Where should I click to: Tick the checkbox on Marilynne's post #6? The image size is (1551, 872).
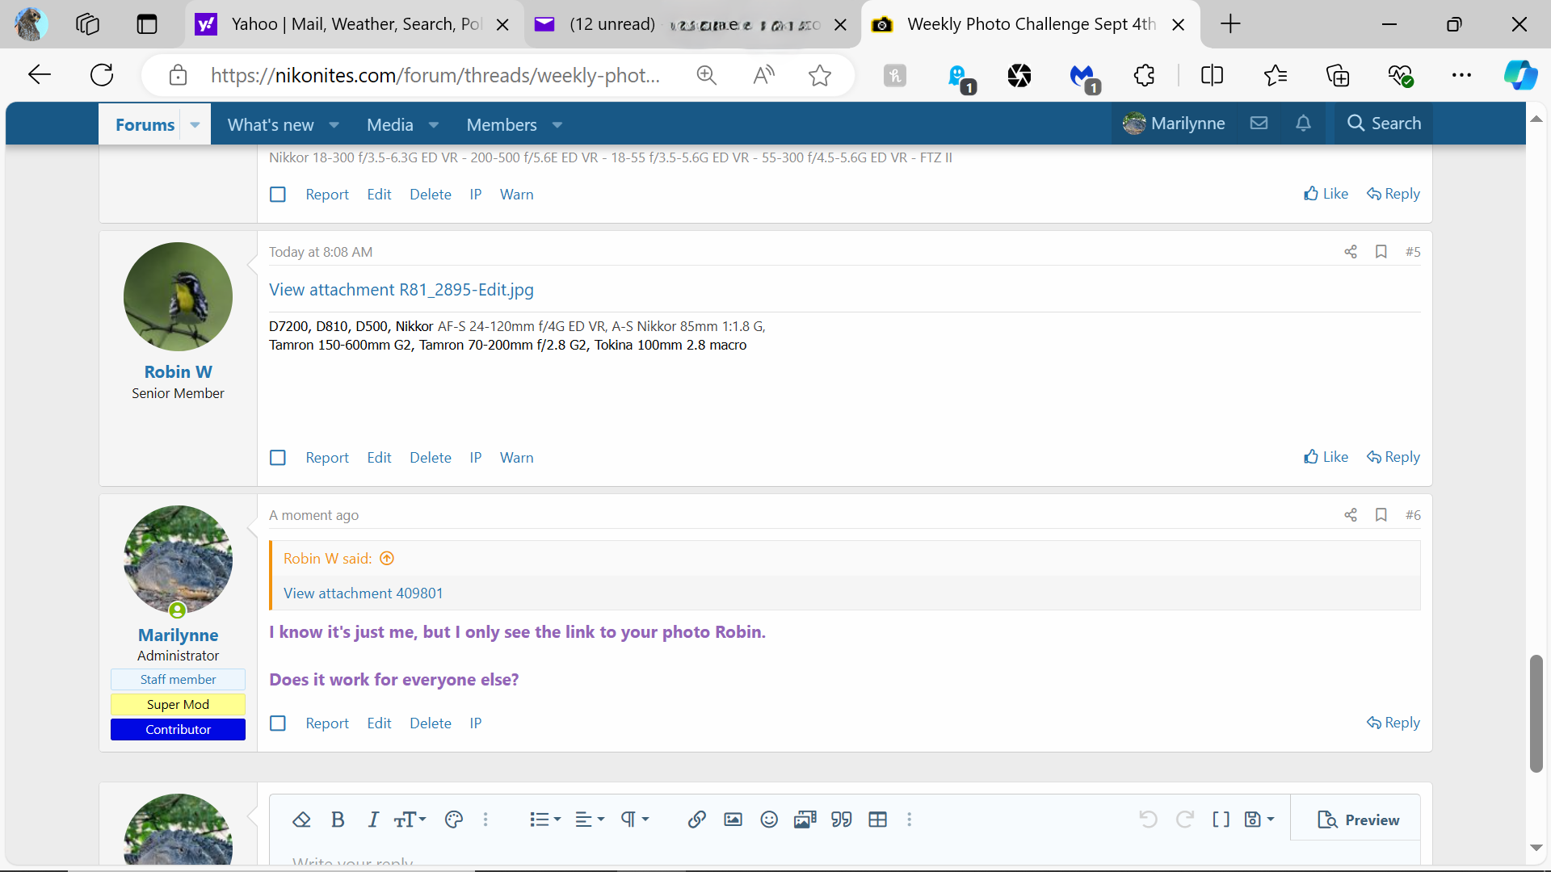pos(278,723)
